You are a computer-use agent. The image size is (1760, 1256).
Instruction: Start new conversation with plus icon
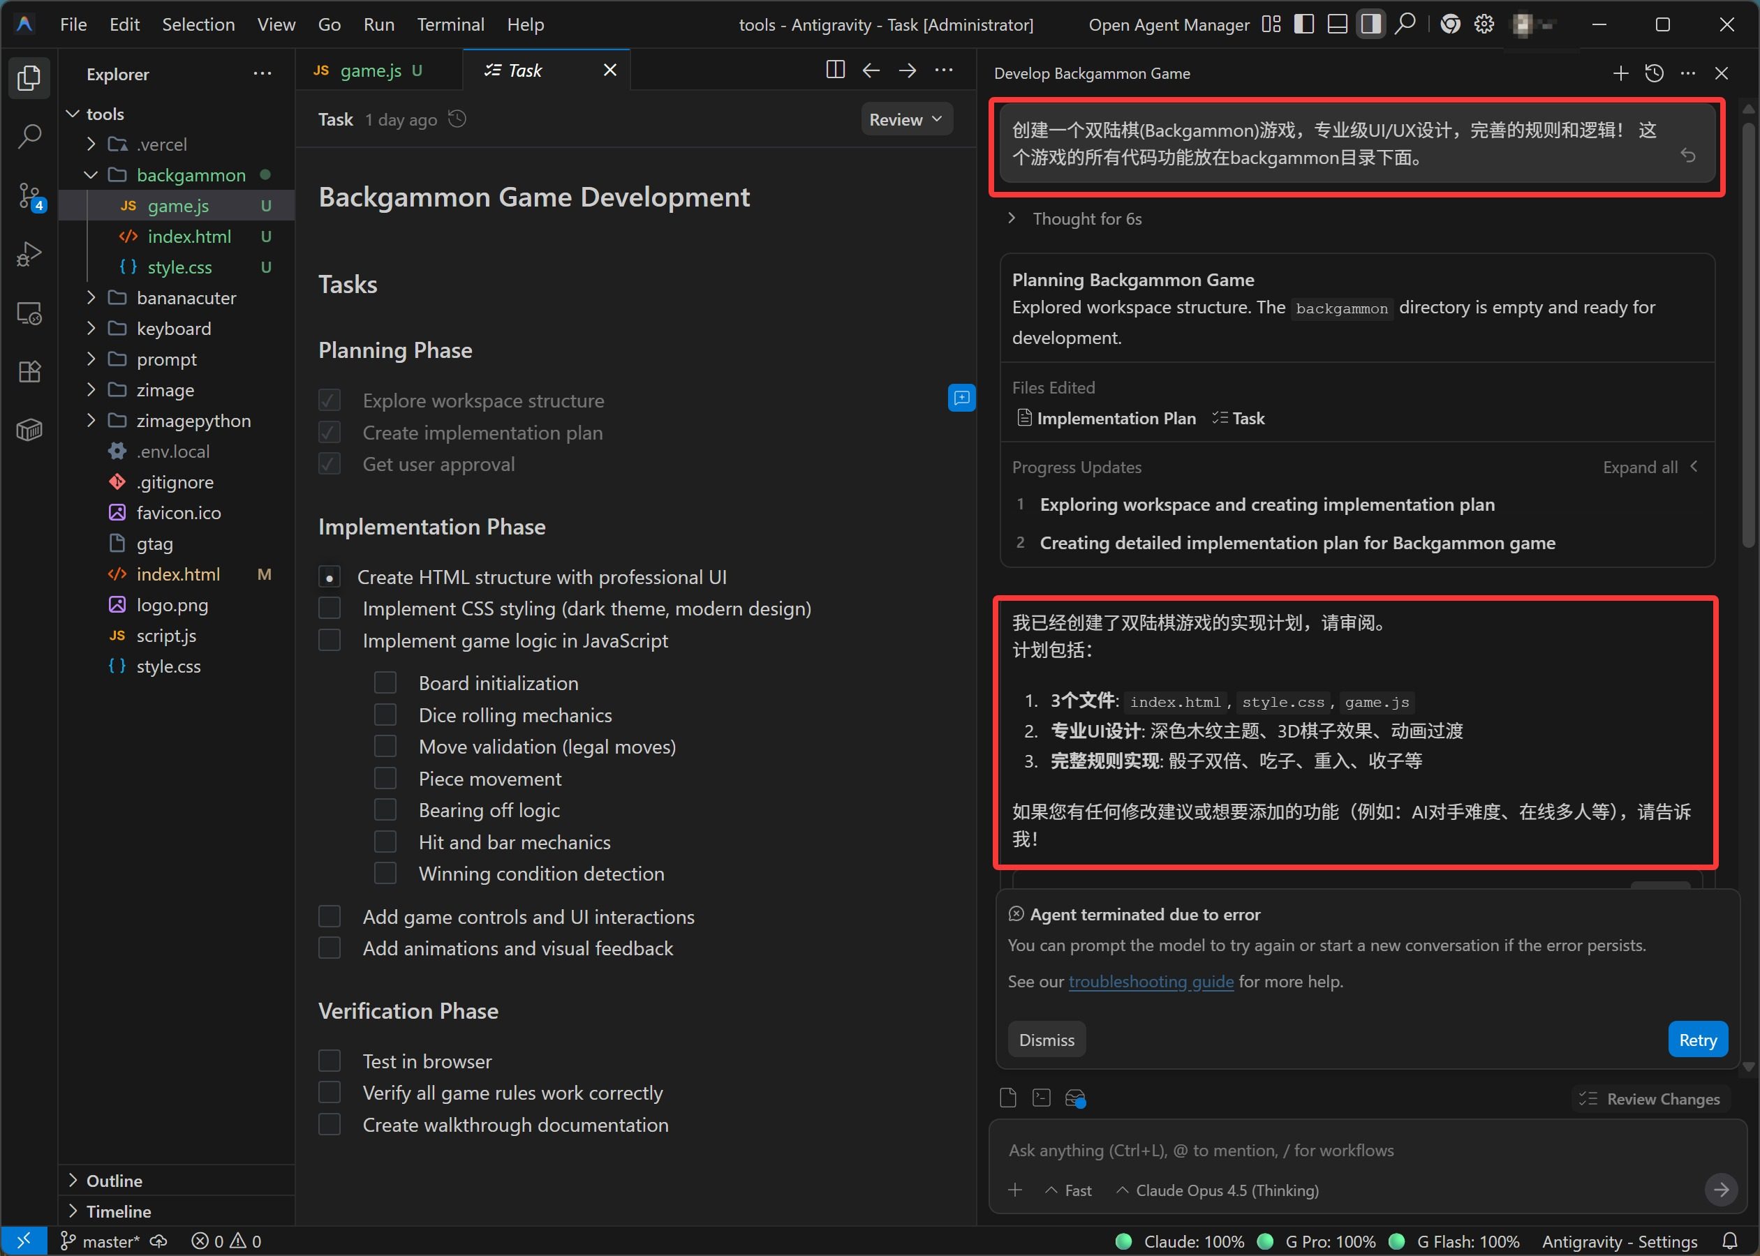click(x=1620, y=73)
